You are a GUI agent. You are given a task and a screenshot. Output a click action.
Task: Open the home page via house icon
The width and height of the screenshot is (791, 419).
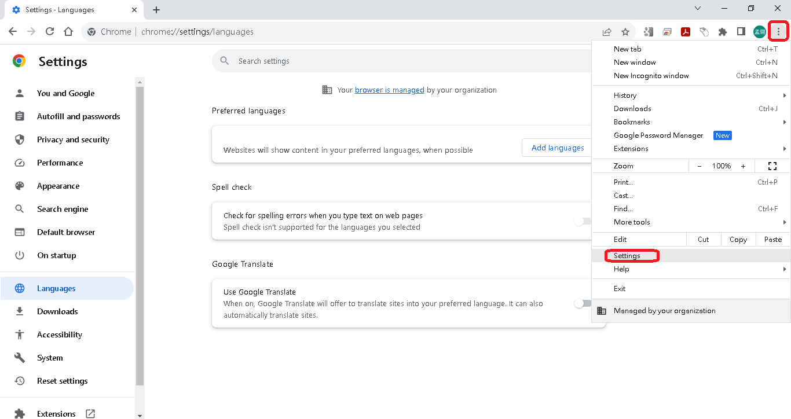(x=68, y=32)
